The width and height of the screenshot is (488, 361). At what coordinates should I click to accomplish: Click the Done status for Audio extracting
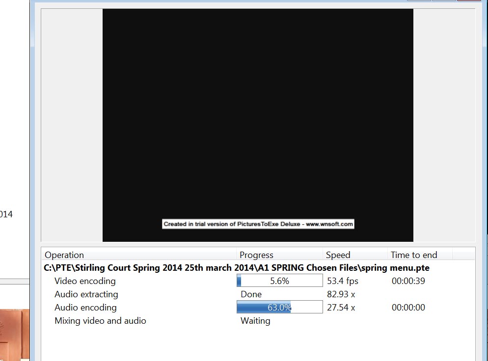point(251,294)
